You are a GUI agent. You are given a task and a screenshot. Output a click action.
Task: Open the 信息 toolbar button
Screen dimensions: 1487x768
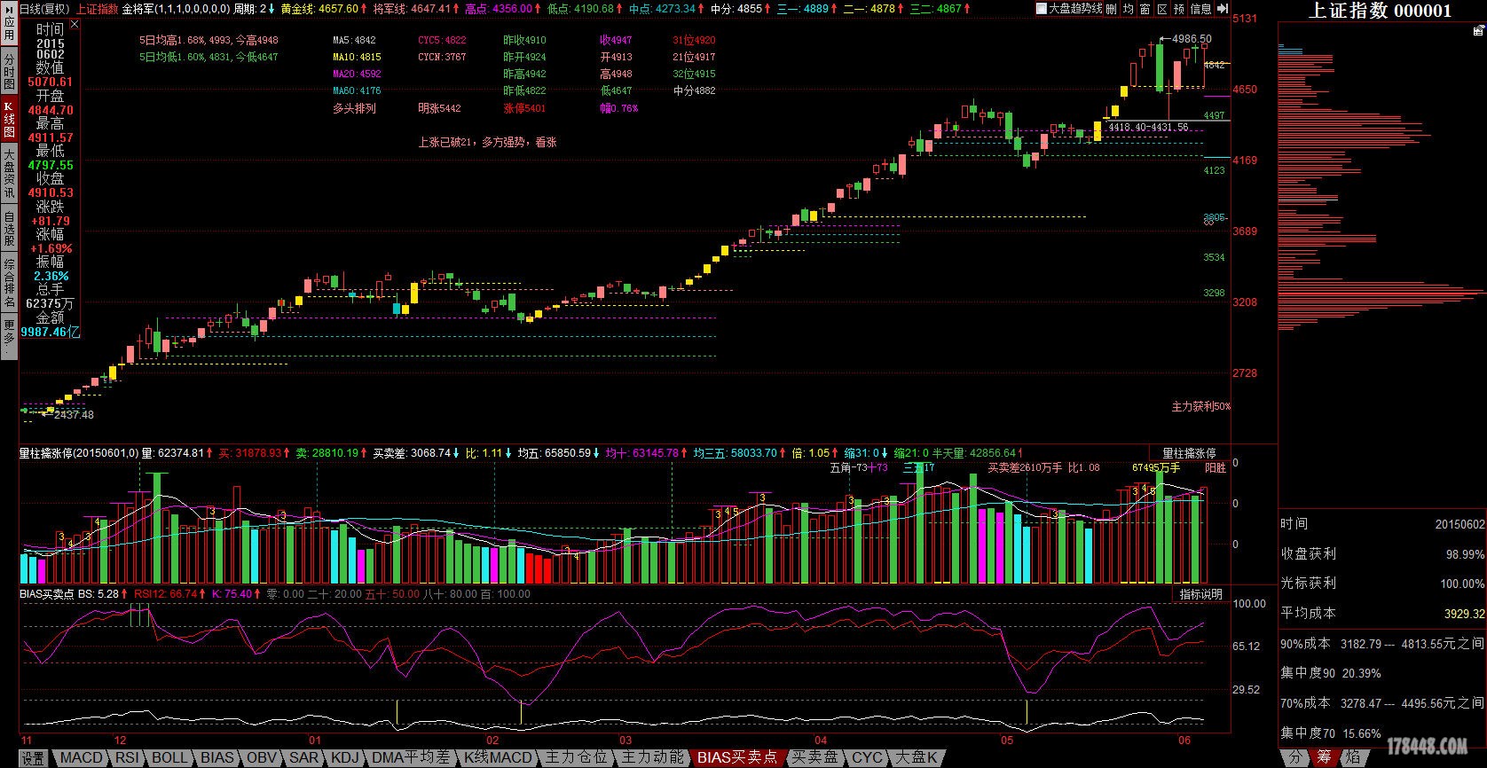click(x=1200, y=9)
